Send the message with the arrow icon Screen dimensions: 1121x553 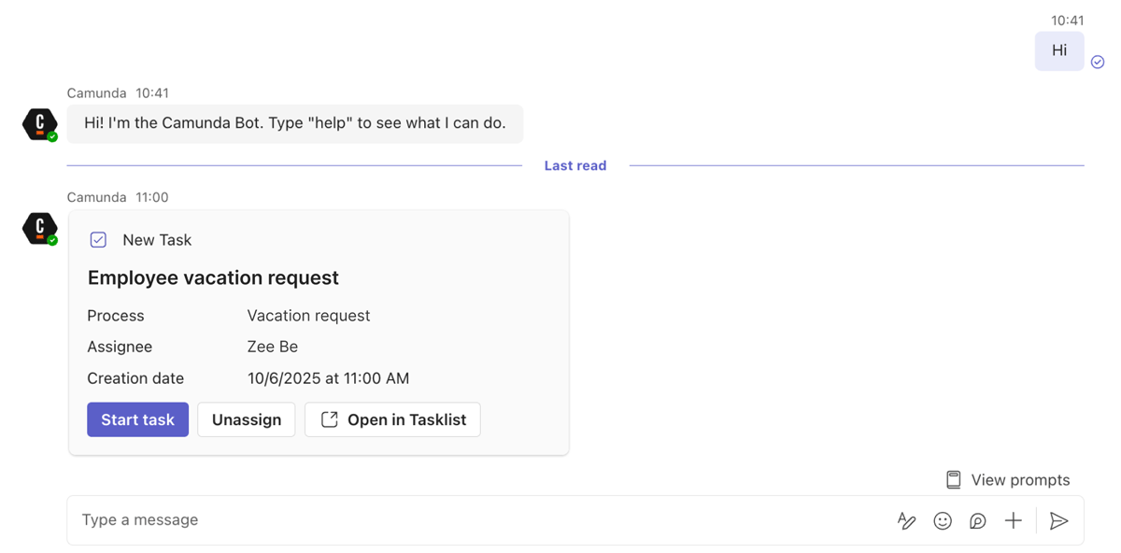1058,521
